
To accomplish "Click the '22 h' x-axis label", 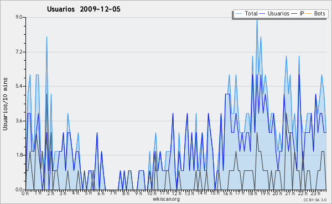I will [302, 193].
